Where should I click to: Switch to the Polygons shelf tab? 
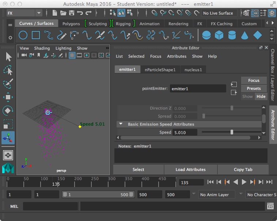point(71,24)
